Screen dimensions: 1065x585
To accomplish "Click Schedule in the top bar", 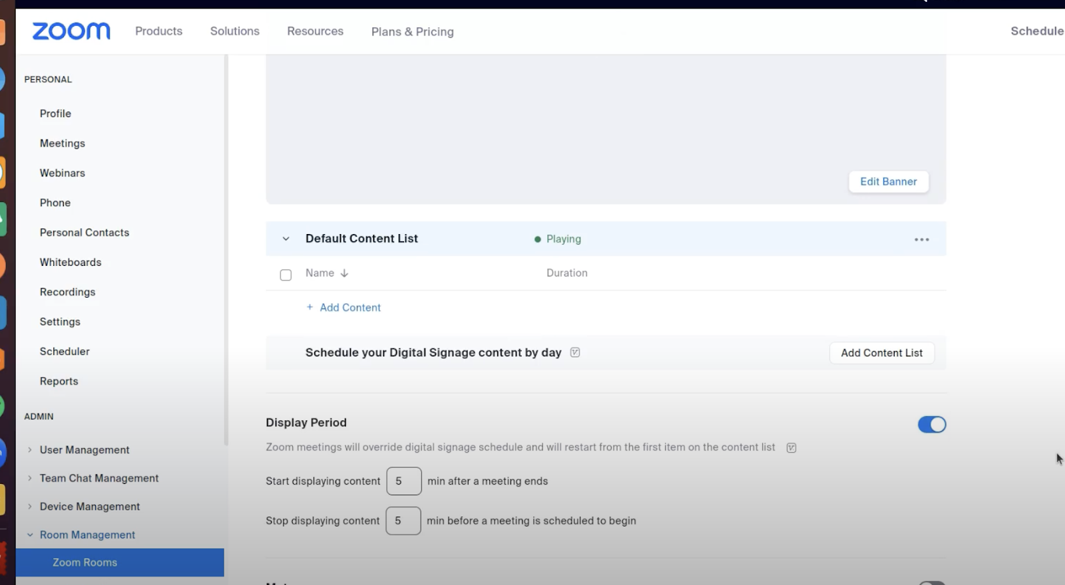I will 1037,31.
